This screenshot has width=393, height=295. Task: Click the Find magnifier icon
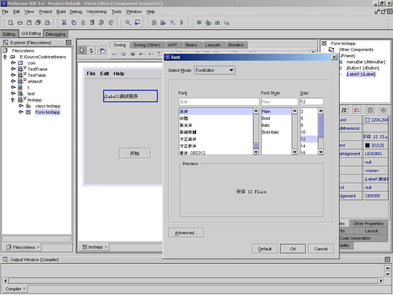128,23
